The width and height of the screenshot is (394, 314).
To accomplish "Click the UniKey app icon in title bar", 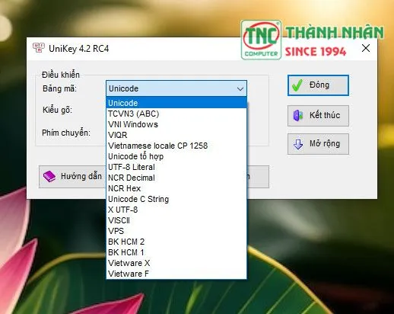I will 39,48.
